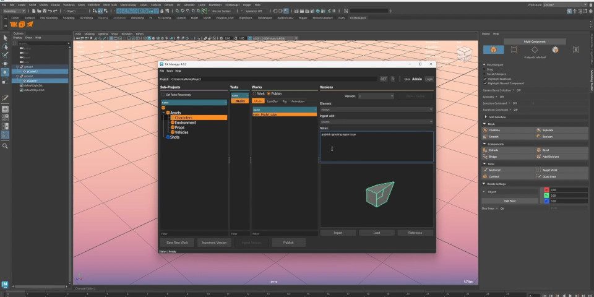
Task: Open the Element source dropdown
Action: click(376, 110)
